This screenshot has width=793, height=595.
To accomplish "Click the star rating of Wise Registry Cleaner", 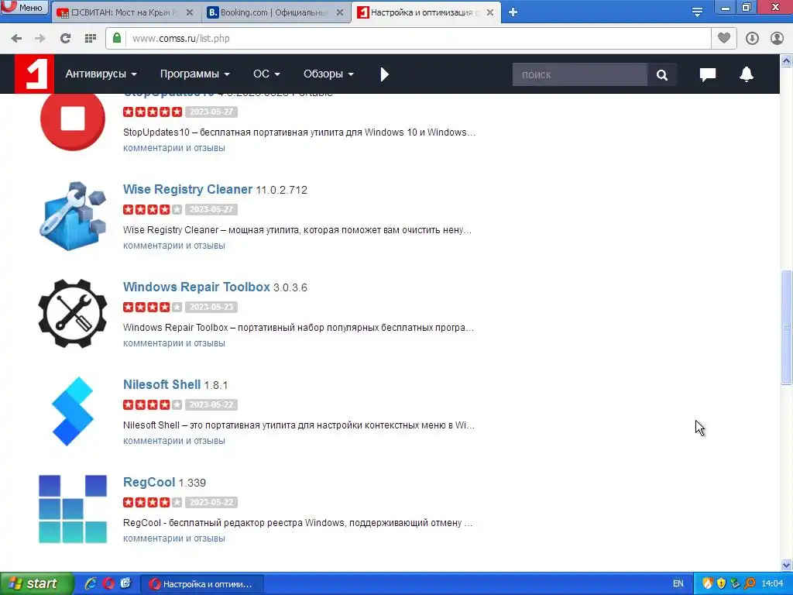I will pos(153,209).
